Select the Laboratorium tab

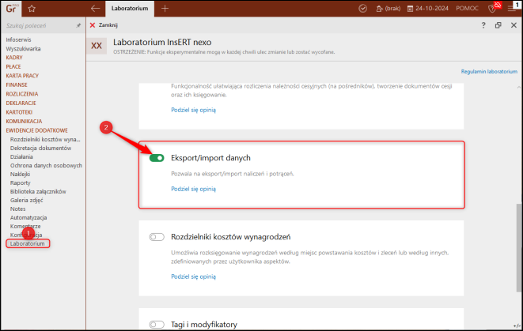(130, 9)
